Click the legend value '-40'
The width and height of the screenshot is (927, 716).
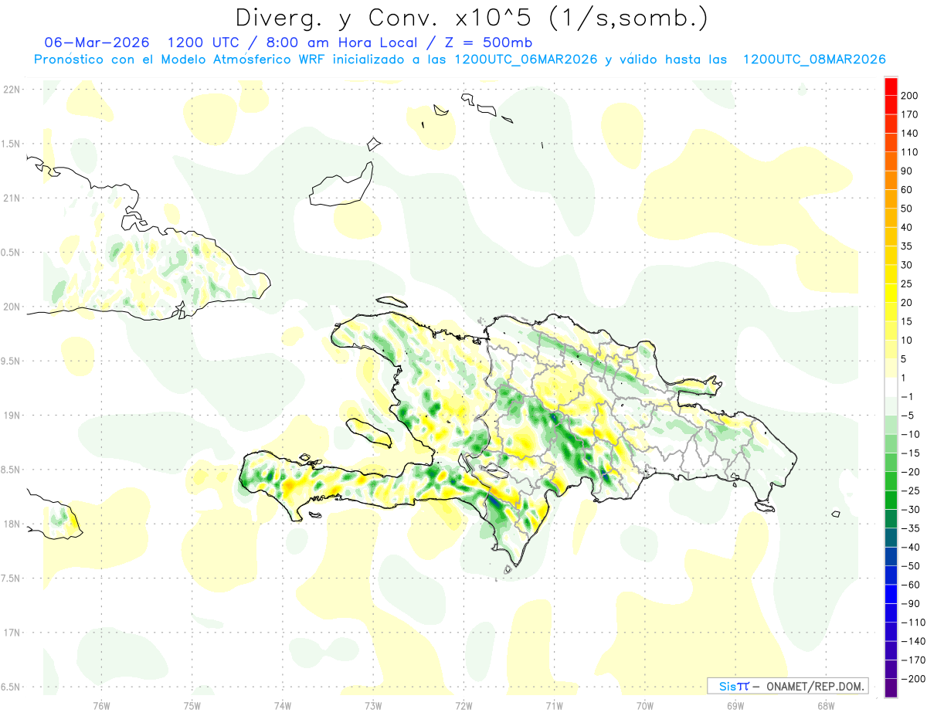click(910, 547)
